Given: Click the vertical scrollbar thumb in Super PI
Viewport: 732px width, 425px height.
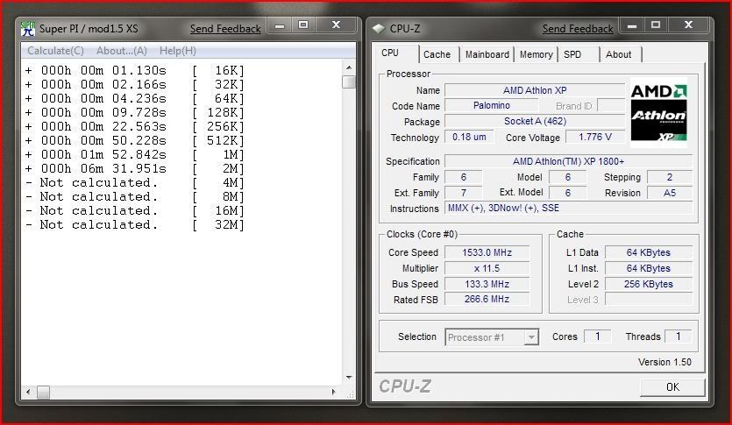Looking at the screenshot, I should click(x=349, y=82).
